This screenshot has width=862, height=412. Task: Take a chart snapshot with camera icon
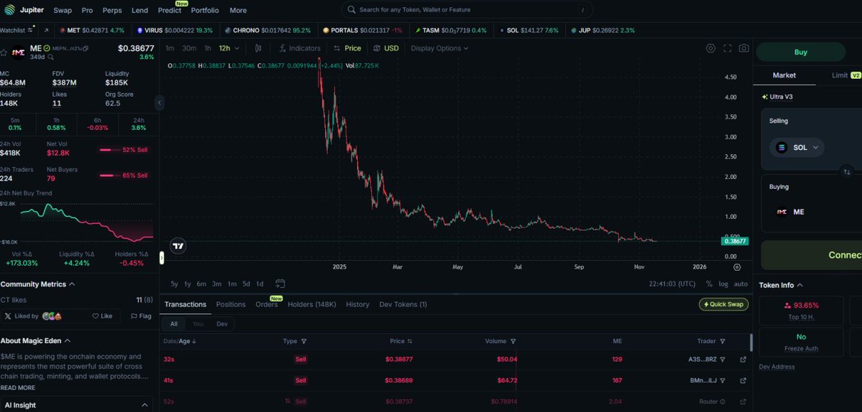point(744,48)
